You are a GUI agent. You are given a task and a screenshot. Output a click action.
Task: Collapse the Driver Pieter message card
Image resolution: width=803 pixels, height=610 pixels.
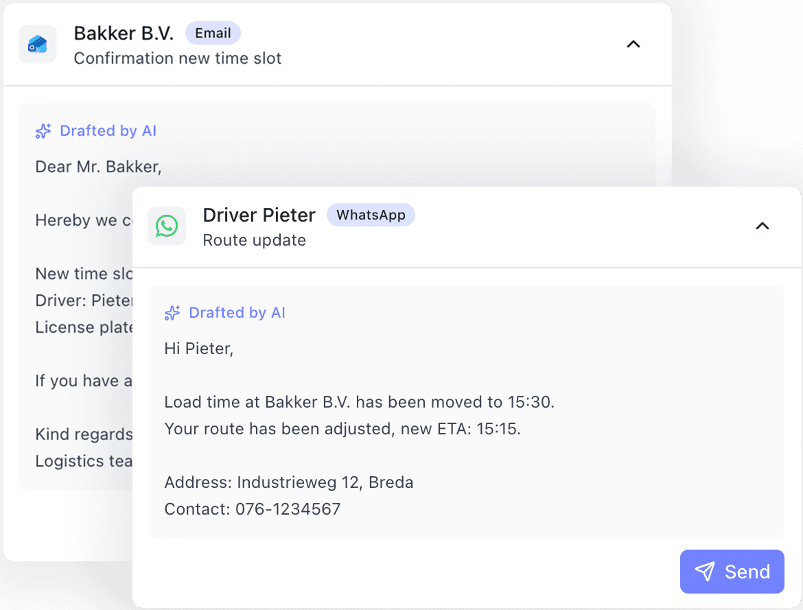(x=763, y=226)
